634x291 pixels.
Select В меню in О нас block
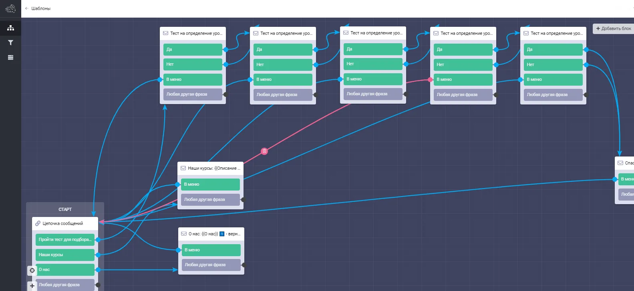[211, 250]
